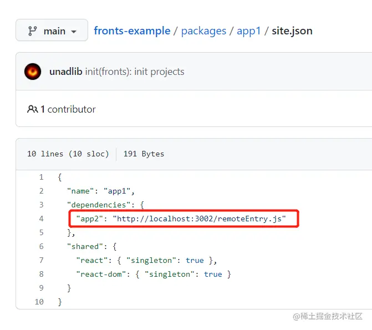Open the unadlib user profile link

66,72
